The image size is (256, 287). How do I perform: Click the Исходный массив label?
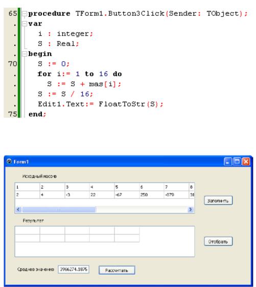(39, 176)
